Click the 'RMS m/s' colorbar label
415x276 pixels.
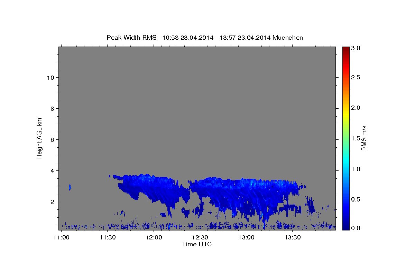(x=364, y=138)
